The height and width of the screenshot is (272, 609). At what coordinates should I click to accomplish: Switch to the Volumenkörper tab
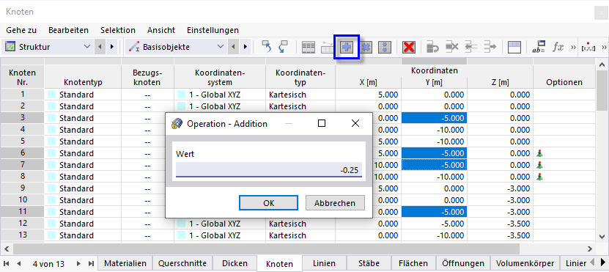525,263
